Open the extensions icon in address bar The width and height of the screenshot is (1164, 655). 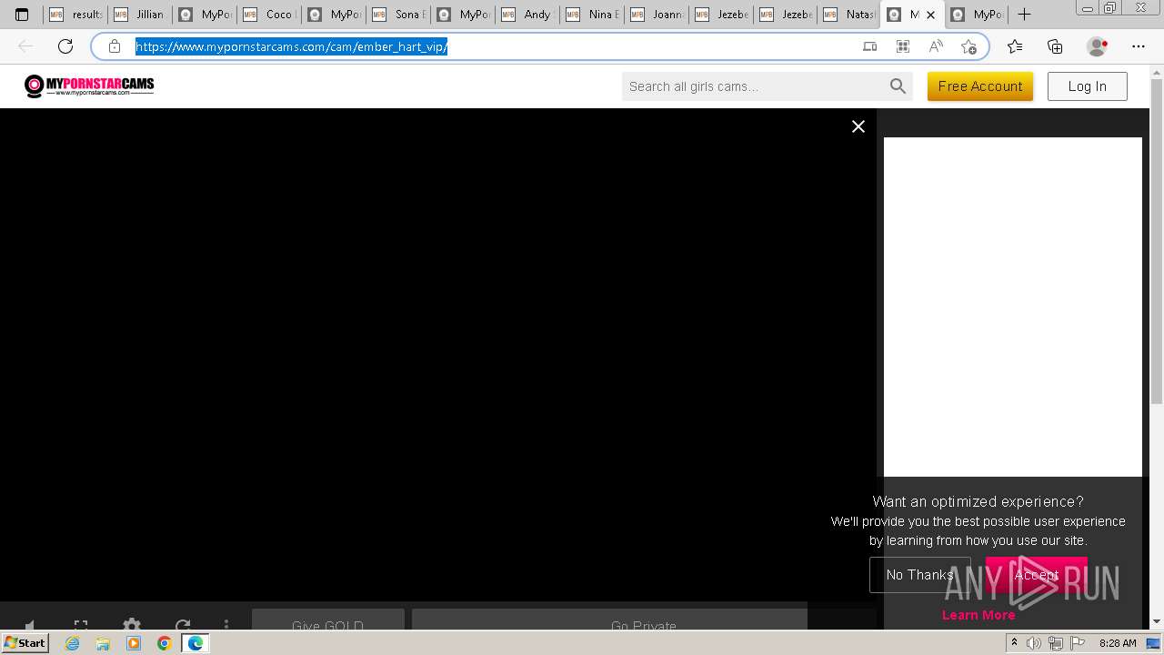pos(903,46)
